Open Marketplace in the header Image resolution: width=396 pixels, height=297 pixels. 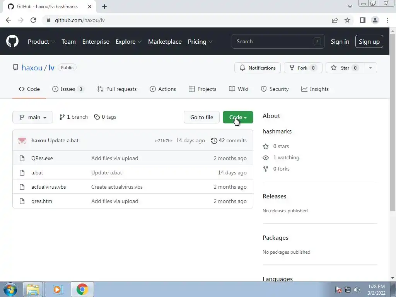165,41
